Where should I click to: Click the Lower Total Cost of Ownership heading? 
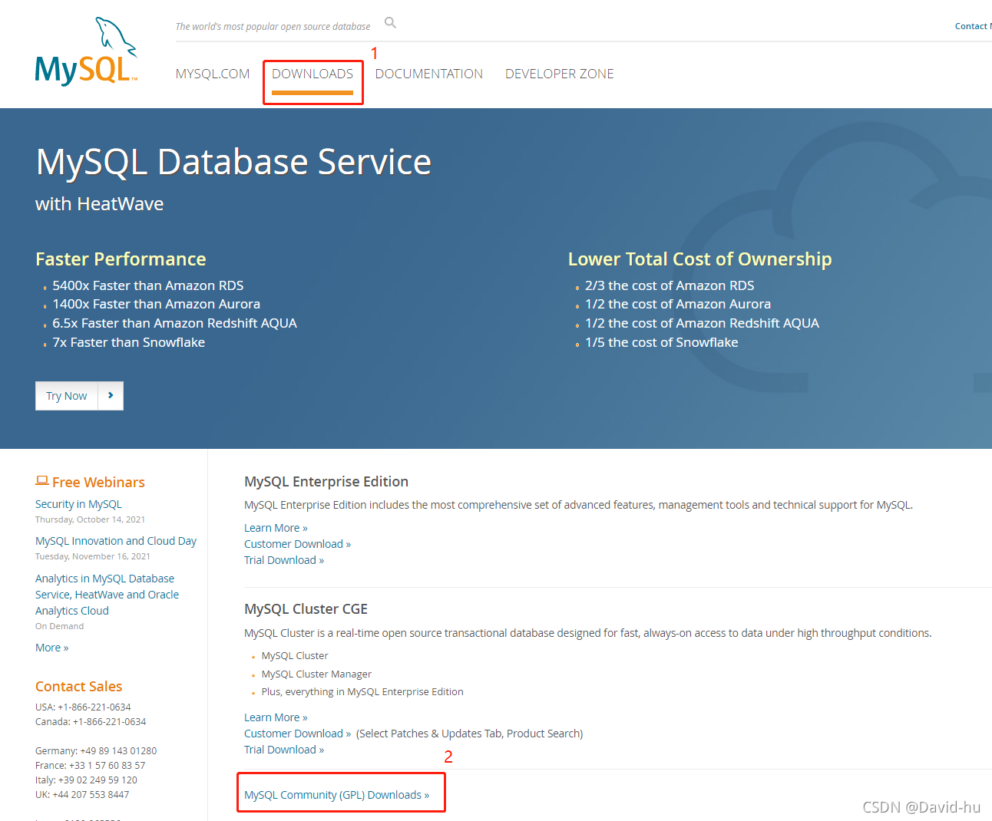[699, 259]
